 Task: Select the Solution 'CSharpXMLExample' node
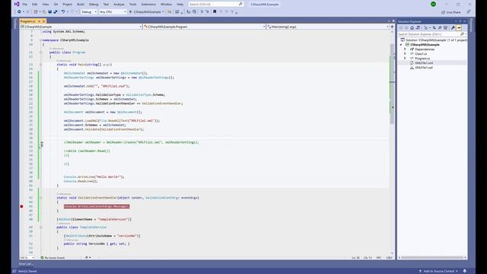pos(434,40)
